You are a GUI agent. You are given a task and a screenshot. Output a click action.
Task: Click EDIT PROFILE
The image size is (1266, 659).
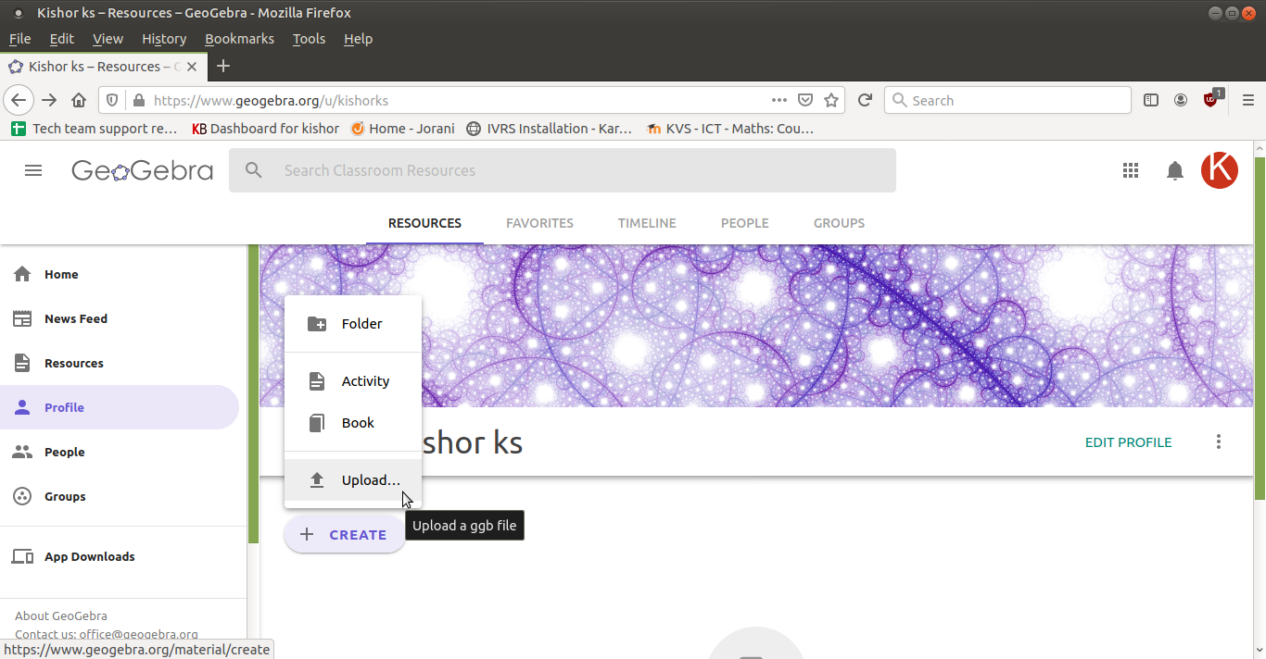[x=1128, y=442]
